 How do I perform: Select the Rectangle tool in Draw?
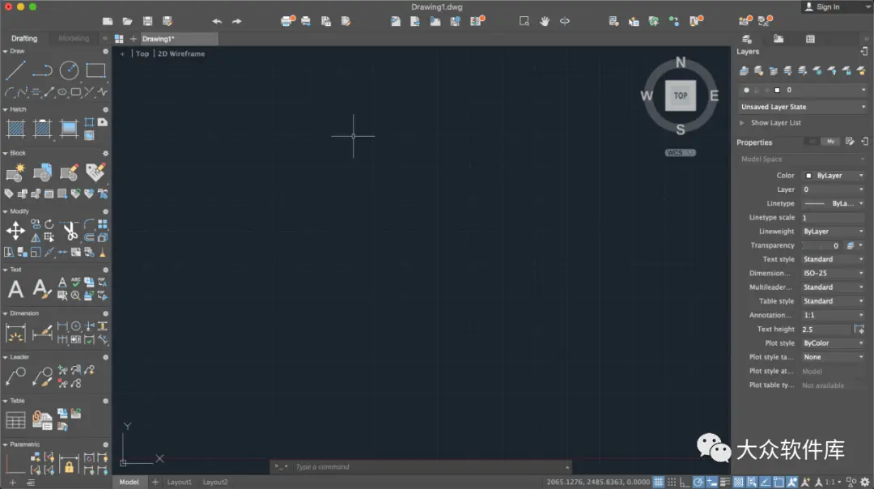point(95,70)
